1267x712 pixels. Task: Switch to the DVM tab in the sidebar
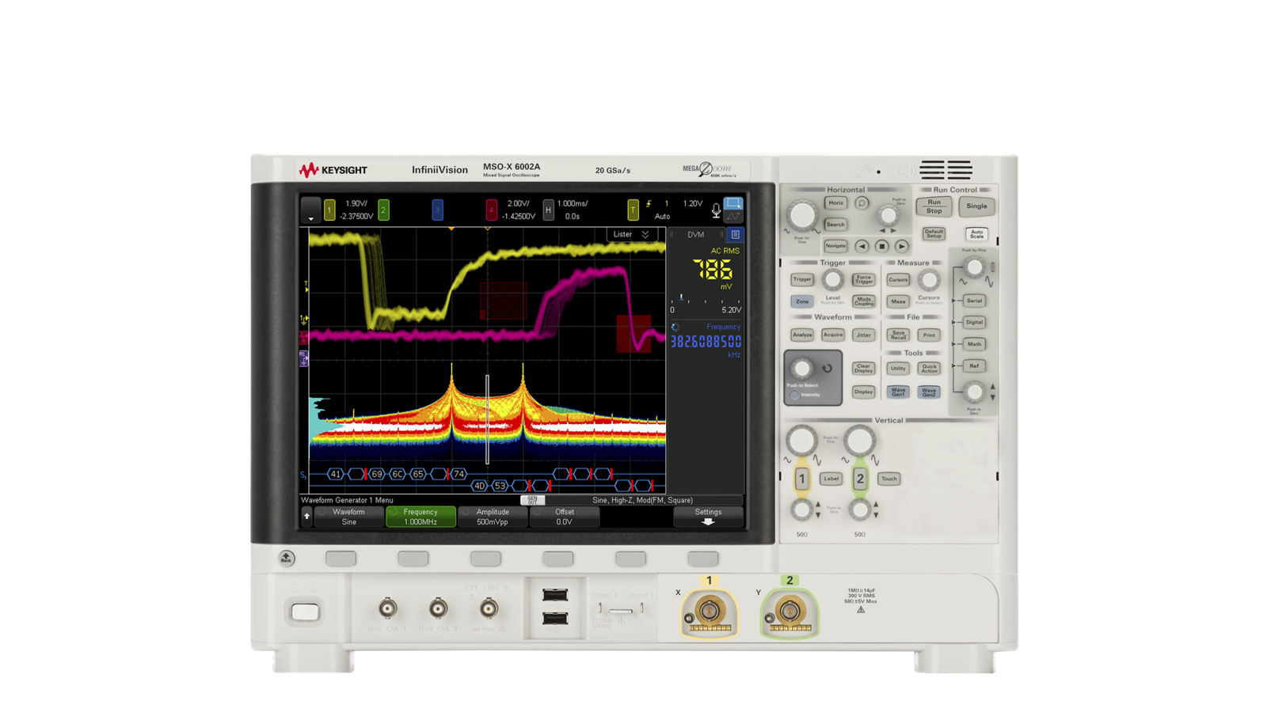click(x=695, y=235)
